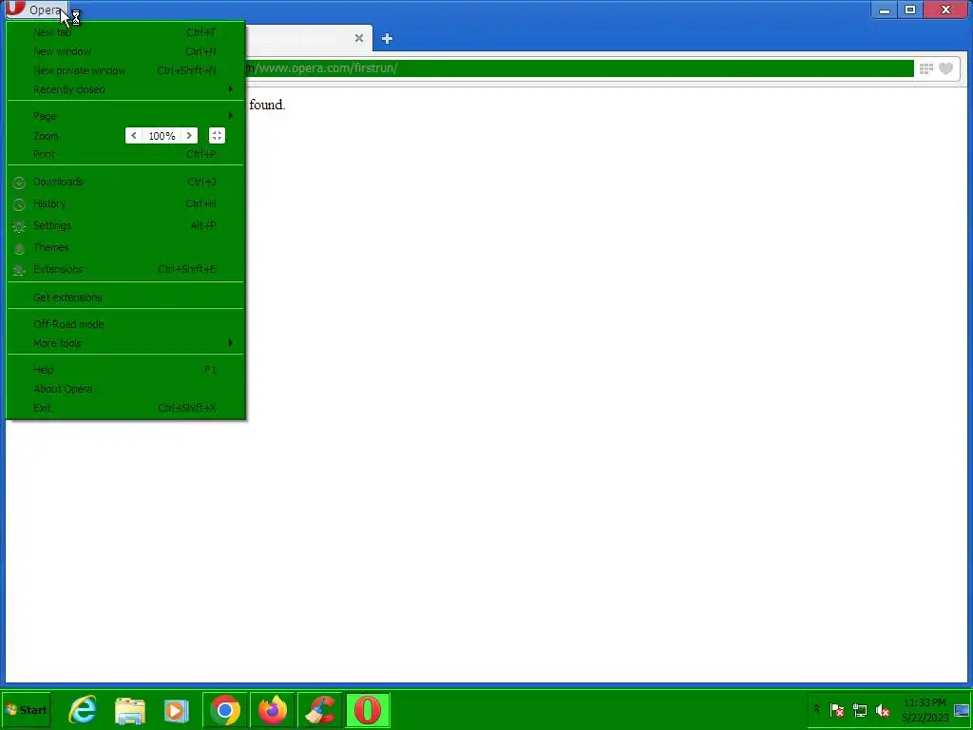Click the Action Center flag icon

837,709
